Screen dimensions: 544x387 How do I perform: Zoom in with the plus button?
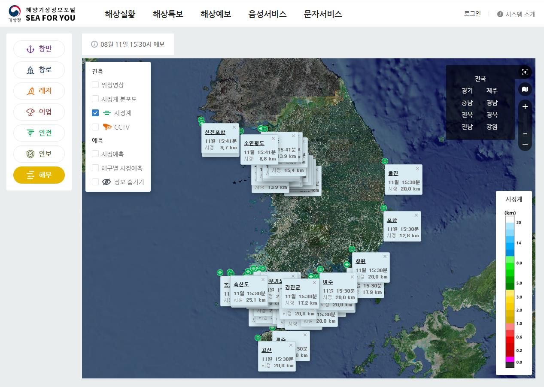(x=525, y=106)
